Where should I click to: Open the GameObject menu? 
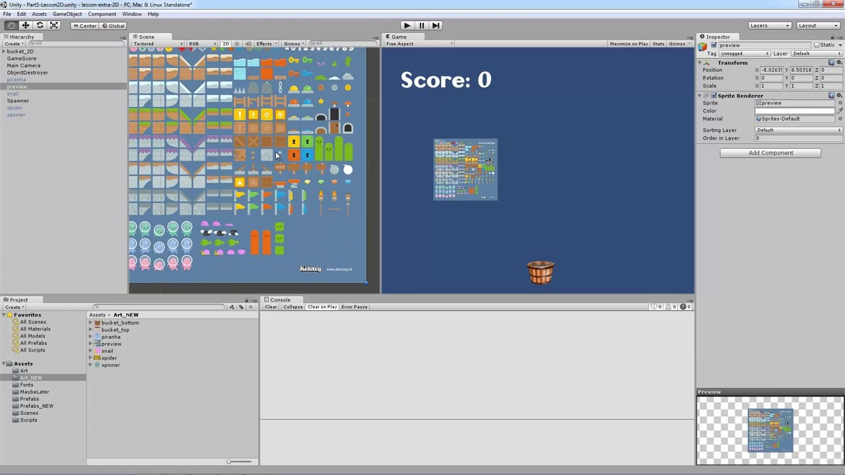pyautogui.click(x=67, y=14)
